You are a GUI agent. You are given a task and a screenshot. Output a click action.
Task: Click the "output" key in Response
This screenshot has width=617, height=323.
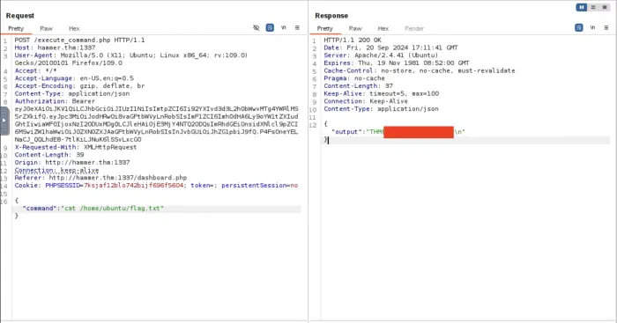[346, 132]
